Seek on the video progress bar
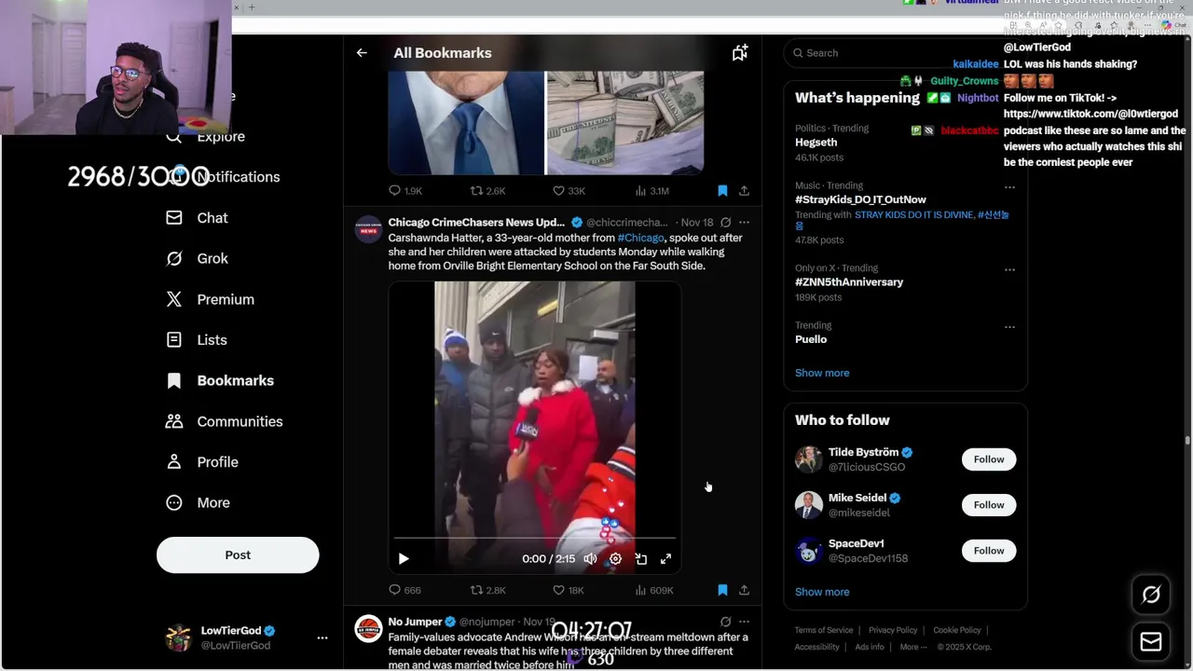Screen dimensions: 1193x671 (535, 539)
